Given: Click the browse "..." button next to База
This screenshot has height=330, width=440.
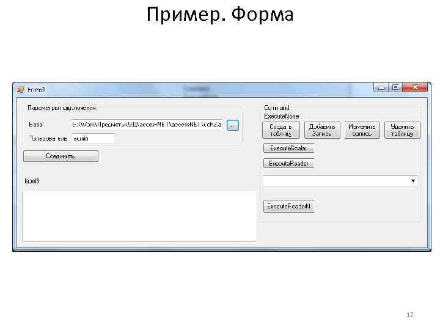Looking at the screenshot, I should pos(233,125).
